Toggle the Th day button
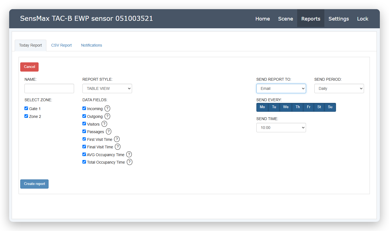 point(298,107)
